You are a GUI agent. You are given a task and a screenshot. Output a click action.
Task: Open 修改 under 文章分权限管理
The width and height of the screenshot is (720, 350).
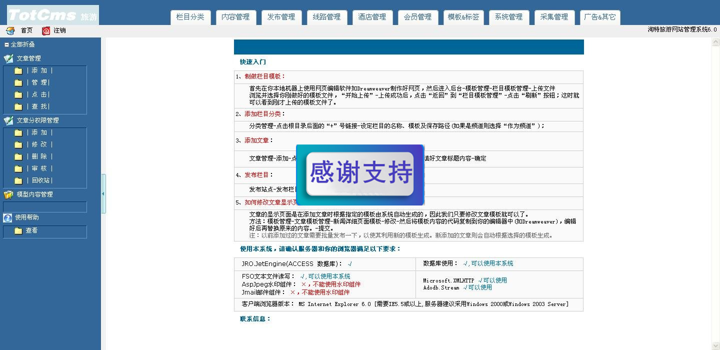coord(39,144)
